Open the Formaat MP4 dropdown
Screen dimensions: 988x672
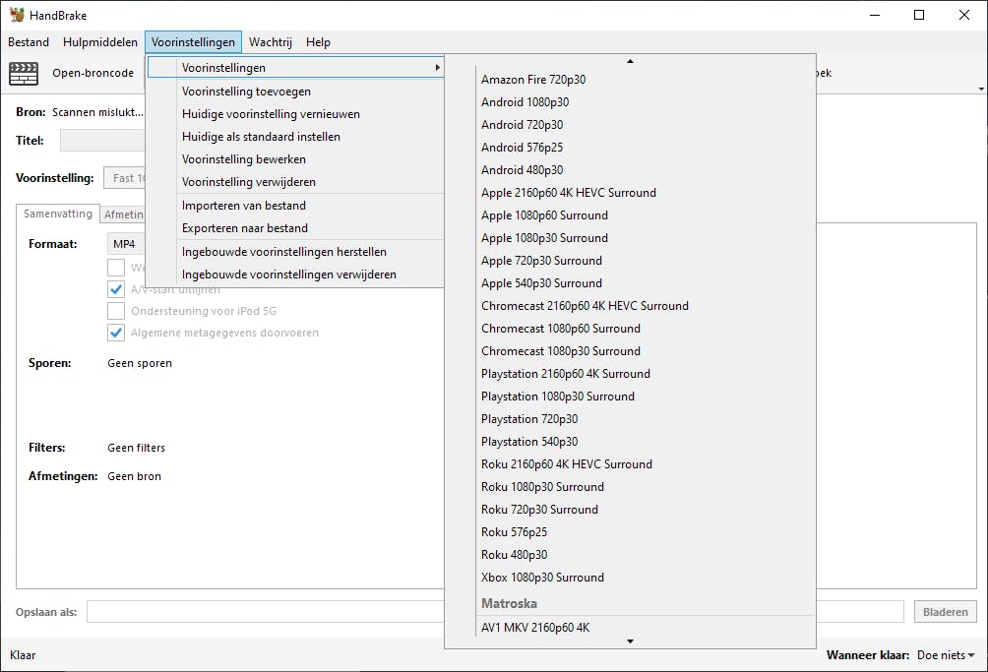[126, 244]
